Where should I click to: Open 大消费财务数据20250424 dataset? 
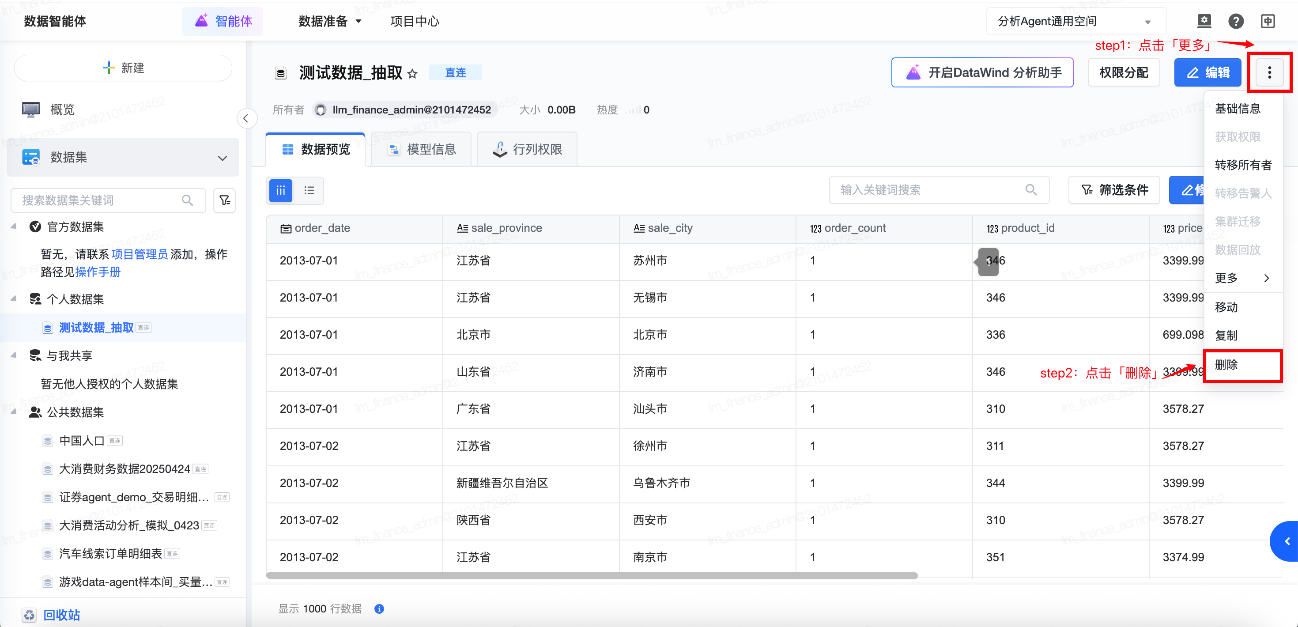click(x=125, y=469)
